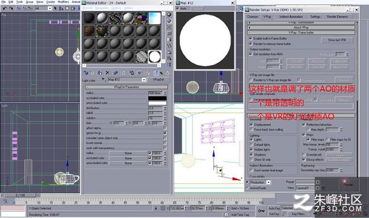Click Assign Material to Selection icon

point(100,73)
